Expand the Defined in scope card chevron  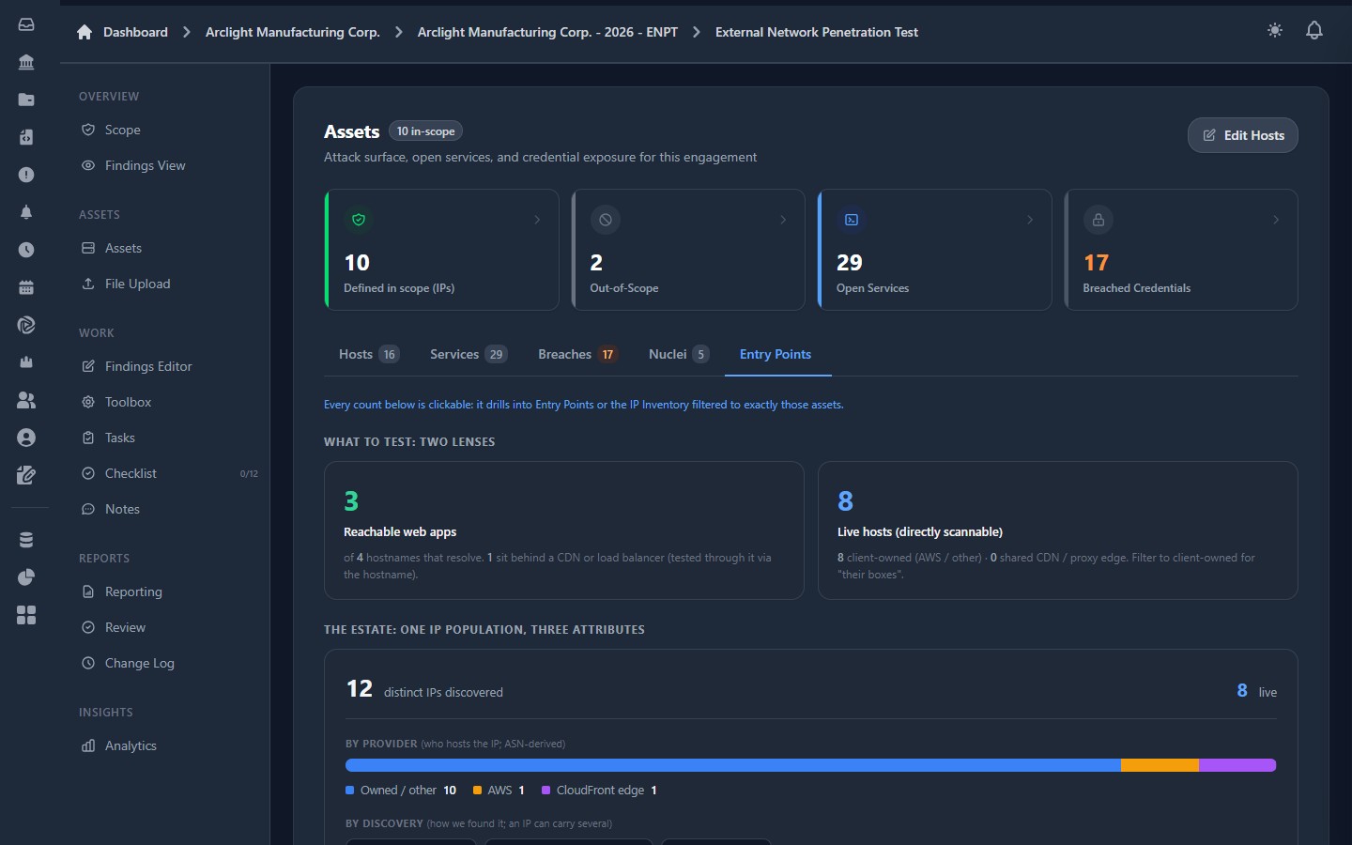click(537, 220)
